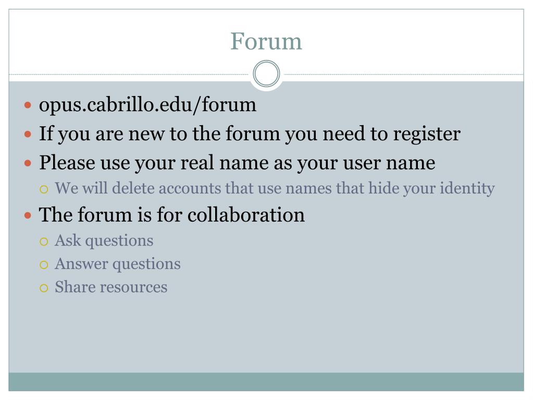Click the yellow ring bullet beside 'Ask questions'
Image resolution: width=533 pixels, height=400 pixels.
[44, 242]
